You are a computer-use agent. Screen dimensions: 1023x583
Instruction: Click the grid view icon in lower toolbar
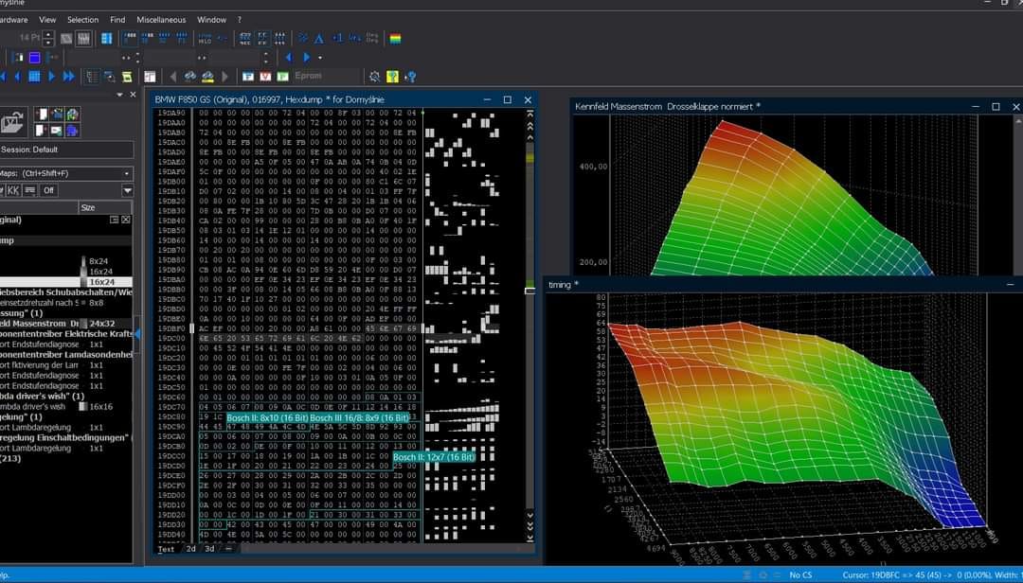(x=35, y=76)
